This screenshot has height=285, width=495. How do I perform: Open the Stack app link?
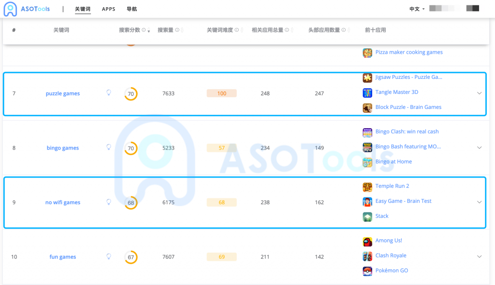(x=382, y=216)
